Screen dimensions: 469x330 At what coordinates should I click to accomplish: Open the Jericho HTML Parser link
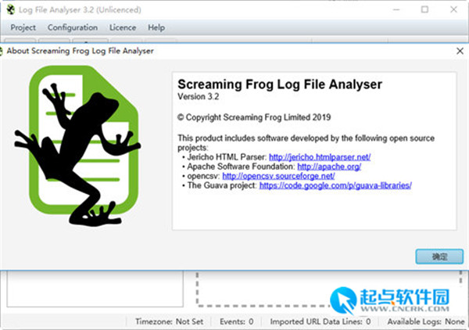(x=320, y=157)
